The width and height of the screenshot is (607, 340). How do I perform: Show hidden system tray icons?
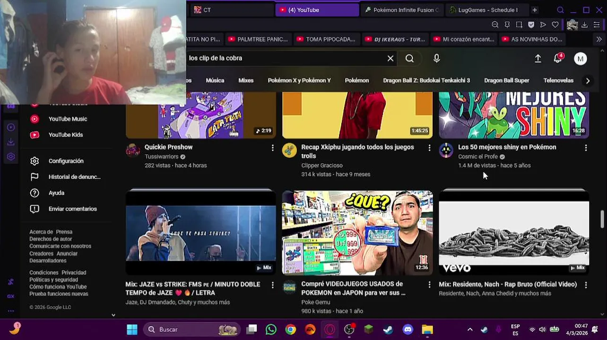point(470,330)
